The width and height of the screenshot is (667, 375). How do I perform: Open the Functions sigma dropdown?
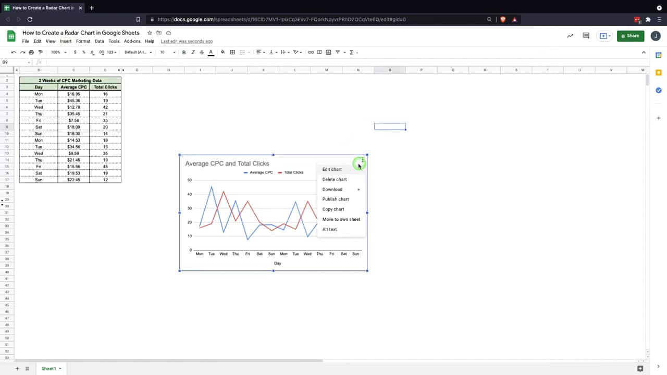(x=353, y=52)
